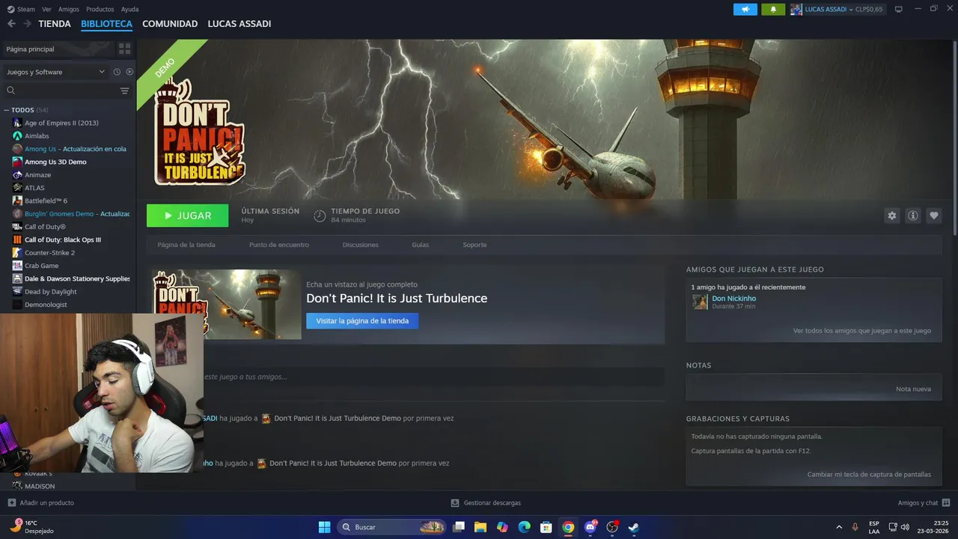Open the Windows Start menu

point(324,527)
